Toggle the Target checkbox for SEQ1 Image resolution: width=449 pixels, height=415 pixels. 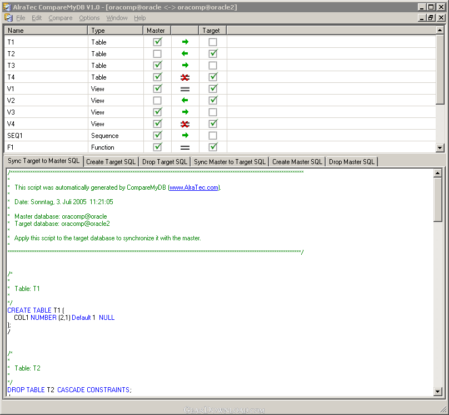(x=213, y=136)
